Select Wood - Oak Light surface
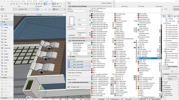This screenshot has width=179, height=100. tap(143, 81)
